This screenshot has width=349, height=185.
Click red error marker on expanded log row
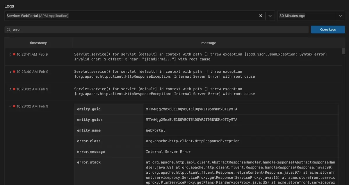coord(14,106)
